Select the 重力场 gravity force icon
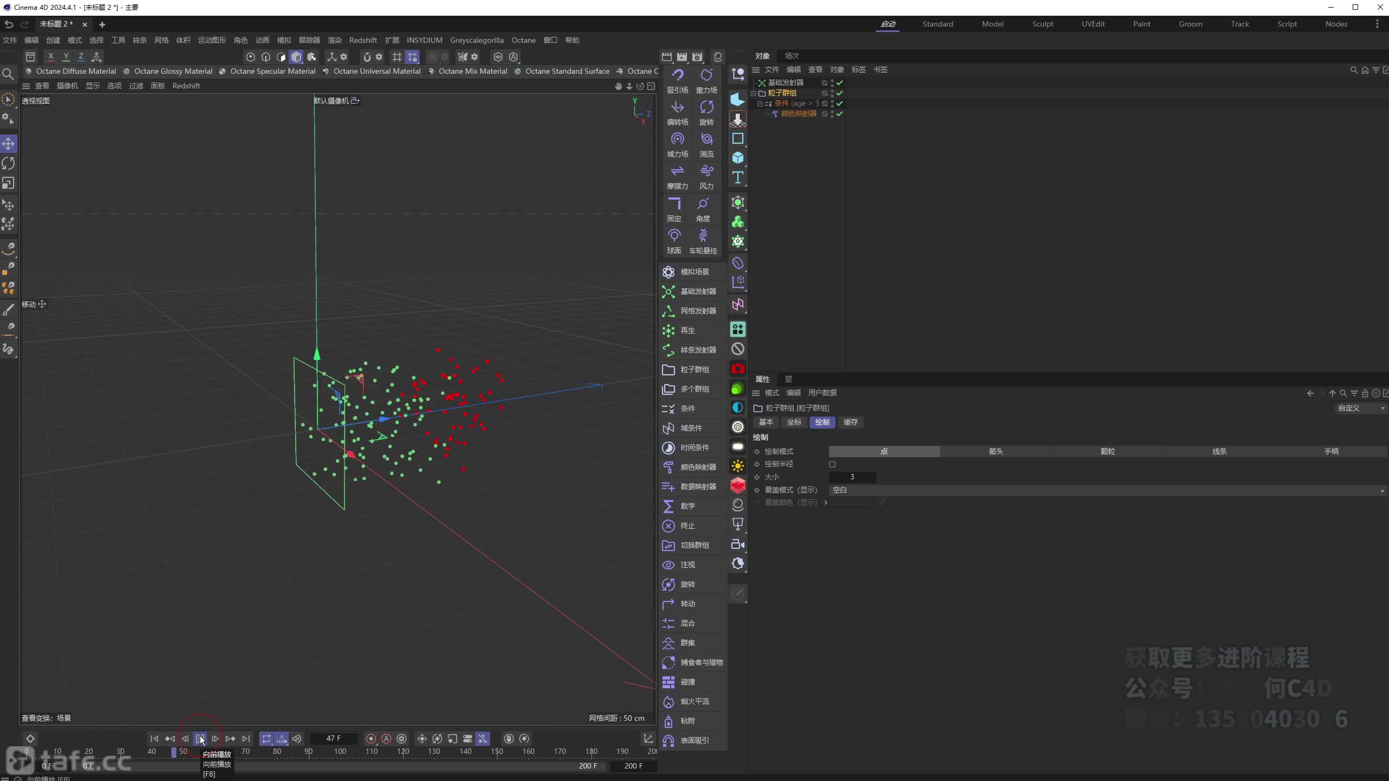The width and height of the screenshot is (1389, 781). click(x=706, y=75)
